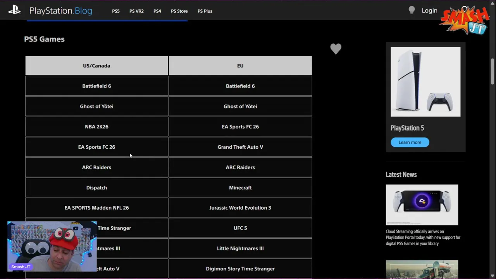Image resolution: width=496 pixels, height=279 pixels.
Task: Open the second Latest News thumbnail
Action: pyautogui.click(x=422, y=269)
